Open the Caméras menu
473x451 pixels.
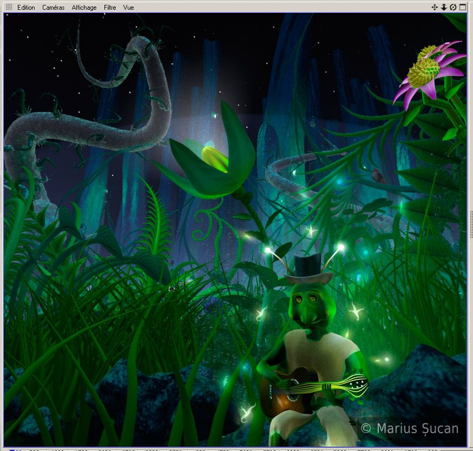[53, 8]
